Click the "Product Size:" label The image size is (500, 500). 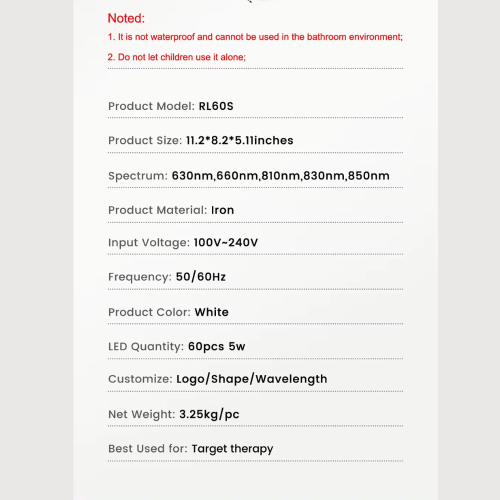coord(145,140)
